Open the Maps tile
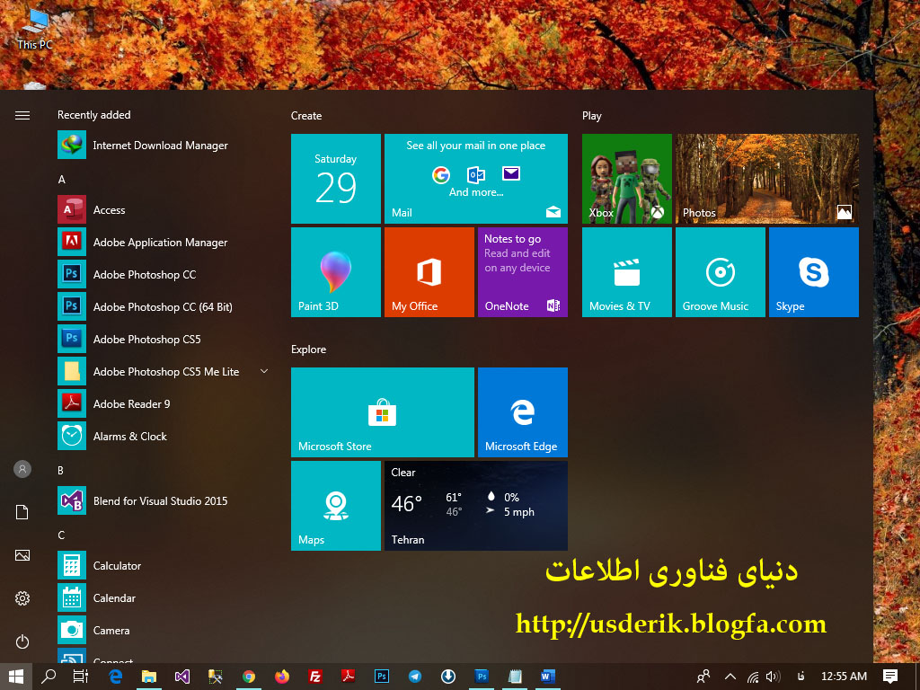This screenshot has height=690, width=920. pos(336,506)
